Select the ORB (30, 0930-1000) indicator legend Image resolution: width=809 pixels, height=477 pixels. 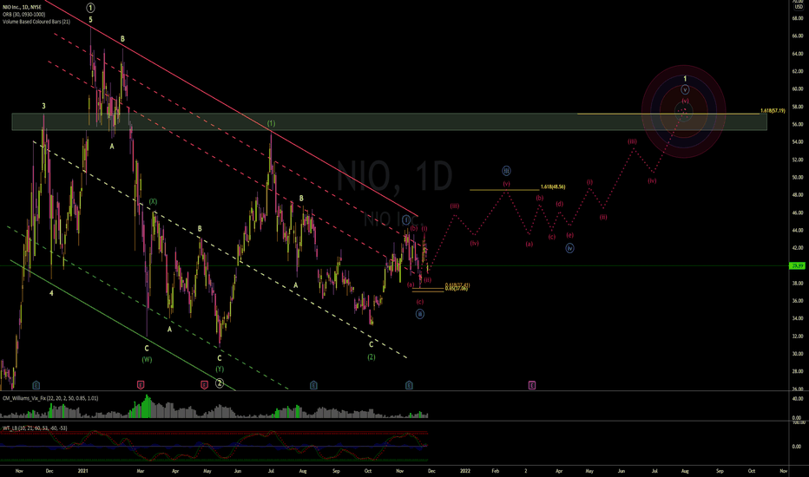point(23,15)
